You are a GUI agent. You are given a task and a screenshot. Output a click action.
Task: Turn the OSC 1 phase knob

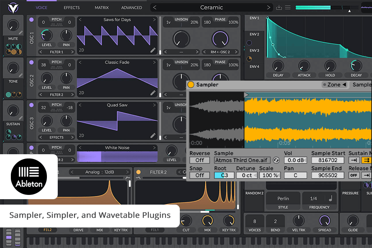[220, 39]
